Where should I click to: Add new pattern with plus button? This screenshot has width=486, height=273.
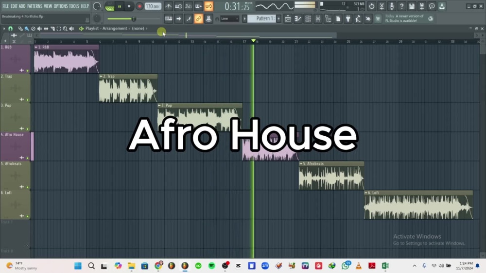(x=278, y=19)
